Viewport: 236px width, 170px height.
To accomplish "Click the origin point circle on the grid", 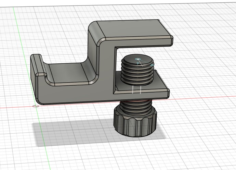I will [x=35, y=106].
